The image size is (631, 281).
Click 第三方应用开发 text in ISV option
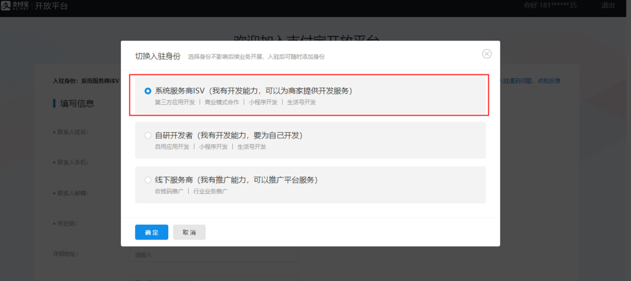(175, 102)
